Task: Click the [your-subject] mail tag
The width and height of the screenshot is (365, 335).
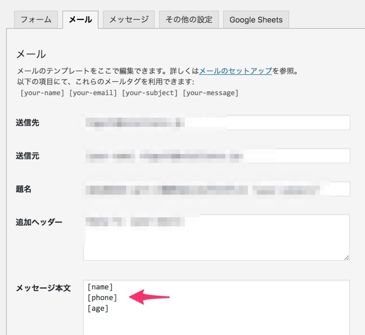Action: coord(150,93)
